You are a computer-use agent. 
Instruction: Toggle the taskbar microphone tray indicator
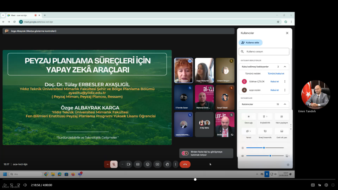coord(267,174)
